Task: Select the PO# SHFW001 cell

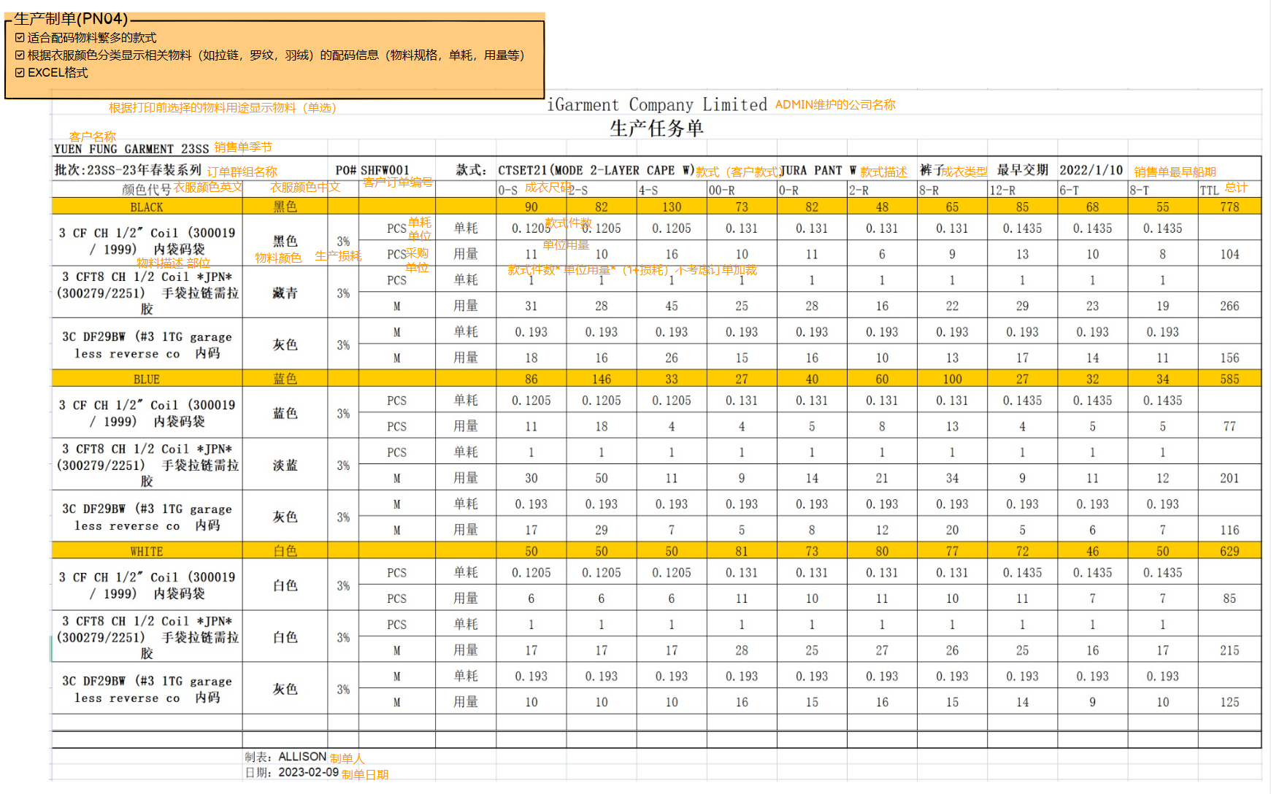Action: (x=372, y=170)
